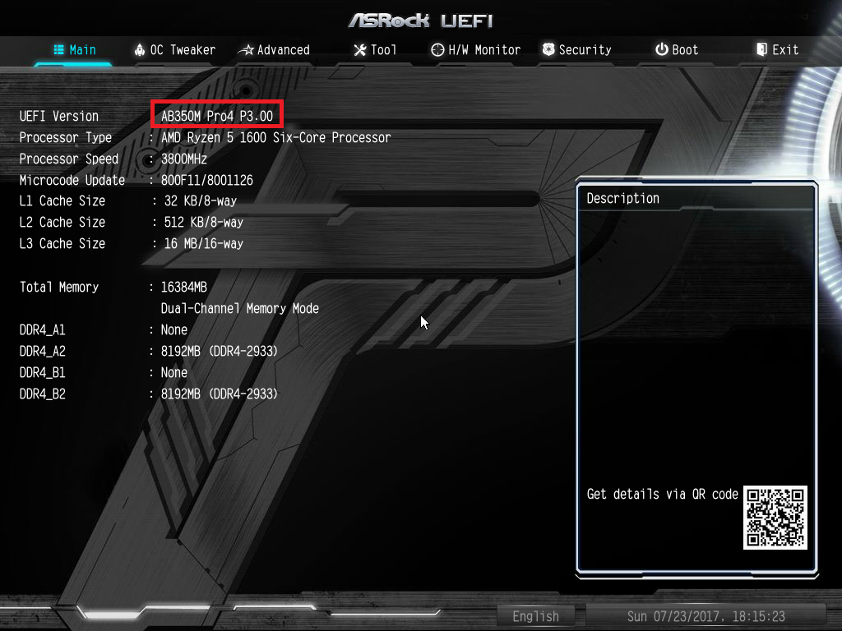
Task: Click the date and time display
Action: pos(706,616)
